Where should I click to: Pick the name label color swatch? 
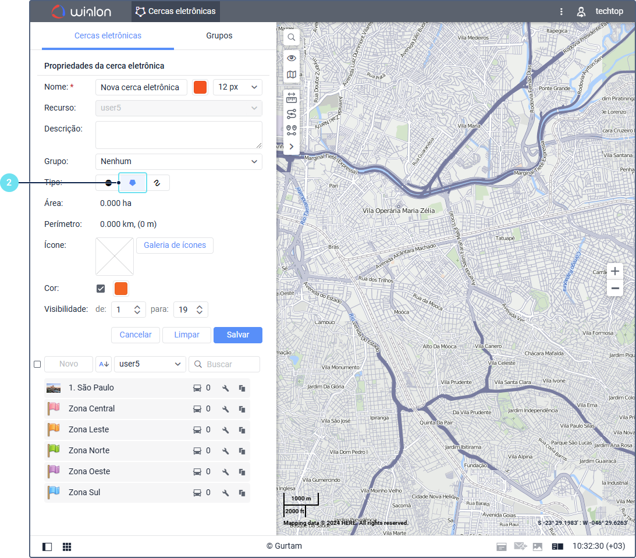(x=200, y=87)
